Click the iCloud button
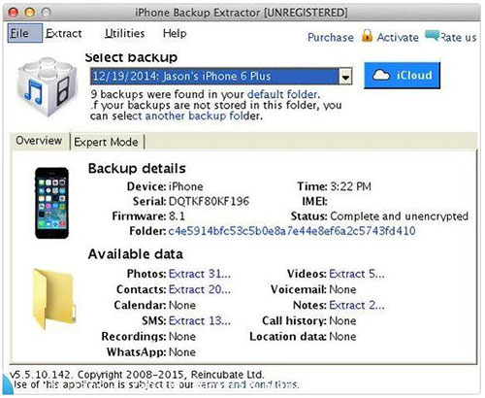The image size is (485, 398). click(x=402, y=76)
